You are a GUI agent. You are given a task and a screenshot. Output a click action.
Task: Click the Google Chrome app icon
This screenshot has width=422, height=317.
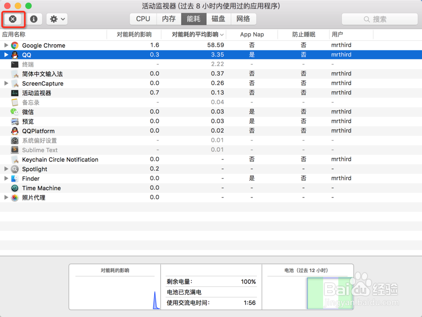pos(14,45)
